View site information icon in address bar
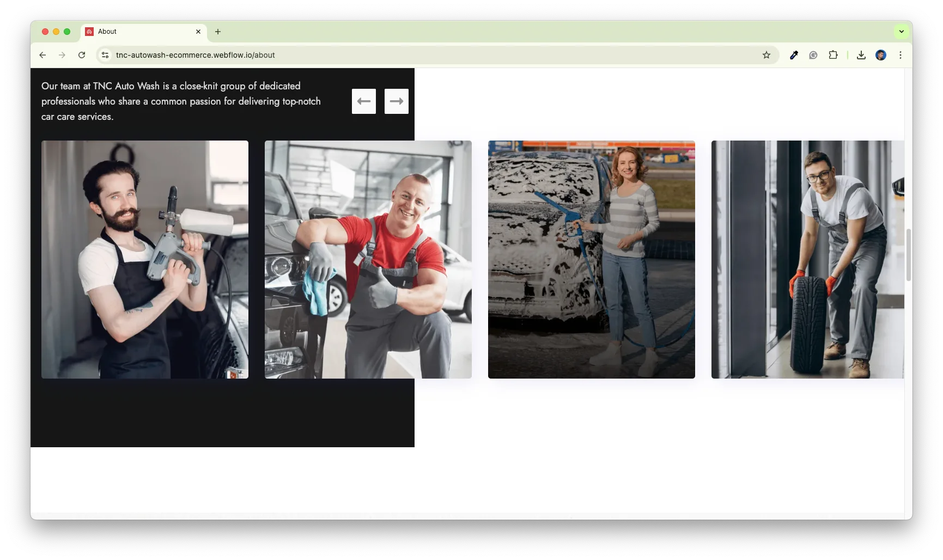The image size is (943, 560). 105,55
